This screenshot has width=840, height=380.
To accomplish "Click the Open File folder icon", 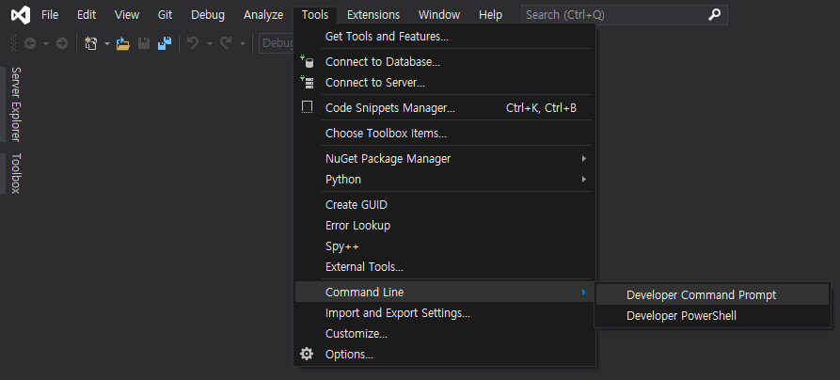I will pos(123,43).
